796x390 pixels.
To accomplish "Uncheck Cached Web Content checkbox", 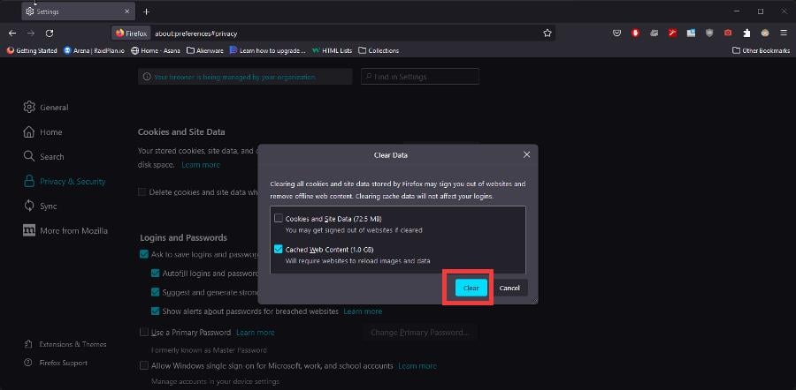I will (x=279, y=249).
